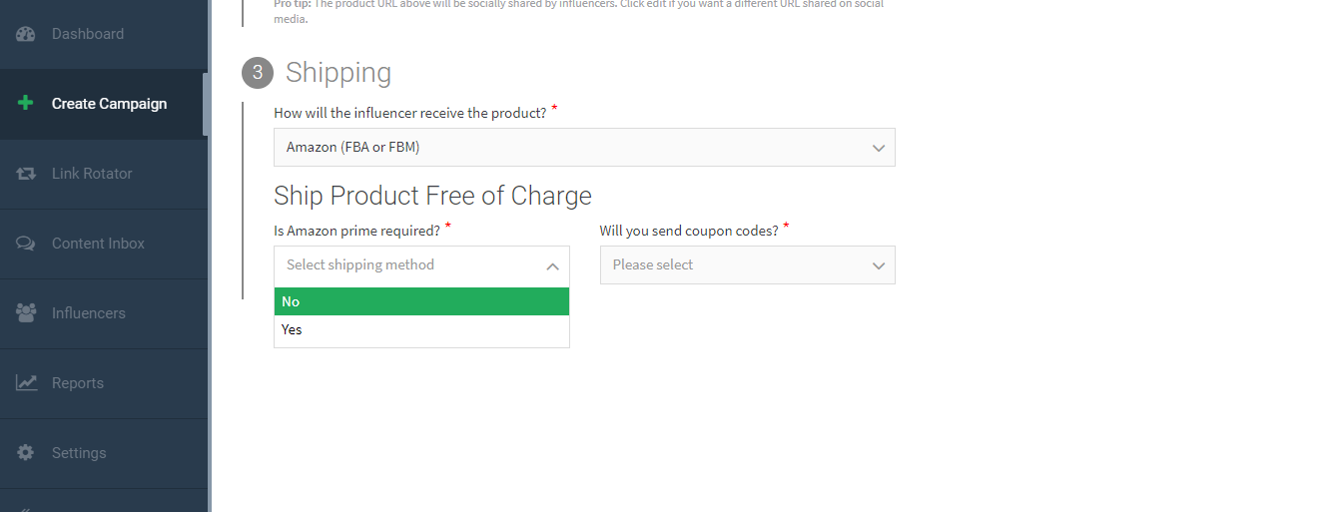Click the Reports line chart icon

tap(26, 383)
